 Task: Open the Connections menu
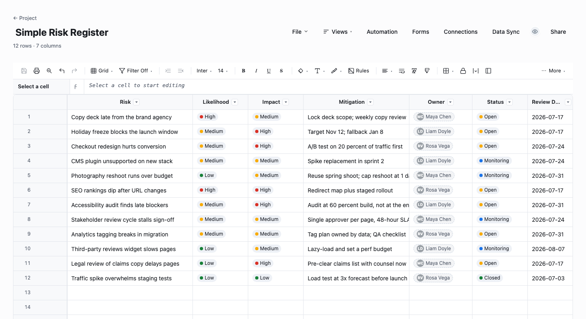[x=461, y=32]
